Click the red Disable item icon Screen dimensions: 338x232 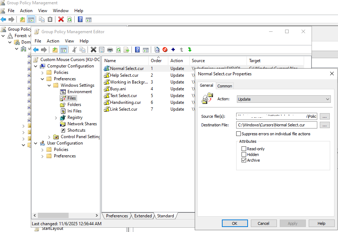[165, 50]
